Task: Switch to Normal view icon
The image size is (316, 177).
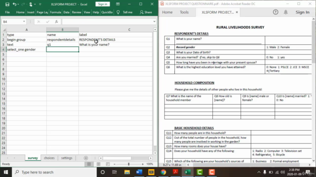Action: (89, 164)
